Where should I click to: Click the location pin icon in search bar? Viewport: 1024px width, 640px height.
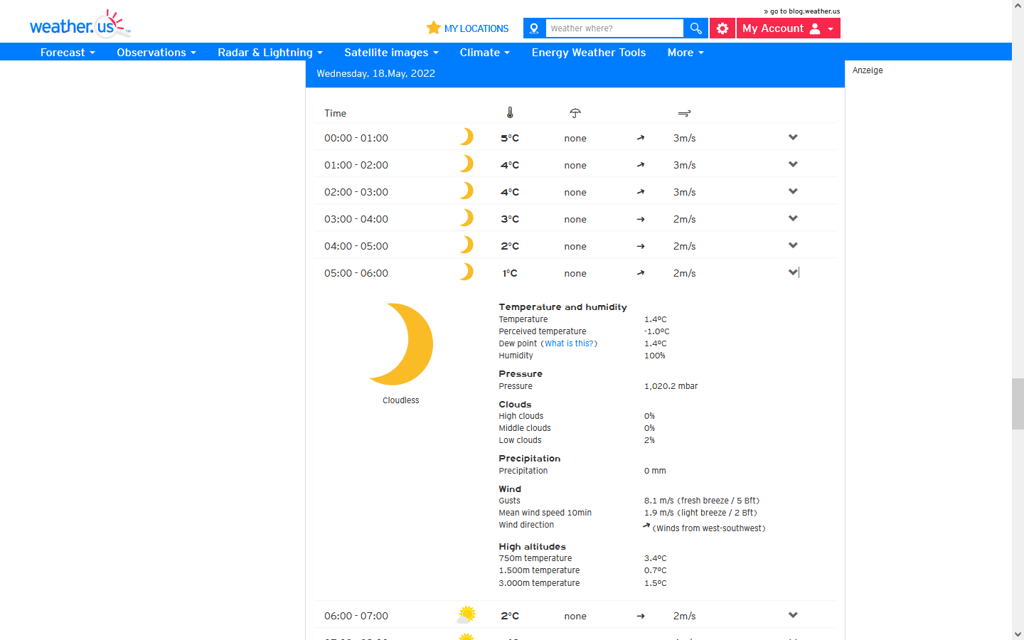coord(534,28)
